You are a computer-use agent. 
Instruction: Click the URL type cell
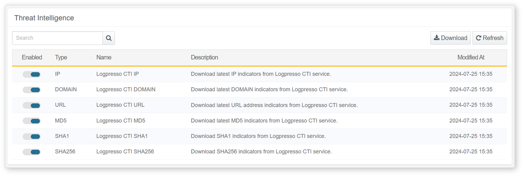pyautogui.click(x=60, y=105)
